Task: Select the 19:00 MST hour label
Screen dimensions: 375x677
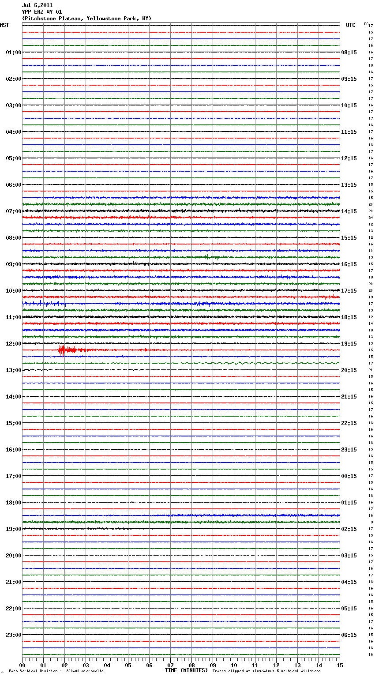Action: click(14, 529)
